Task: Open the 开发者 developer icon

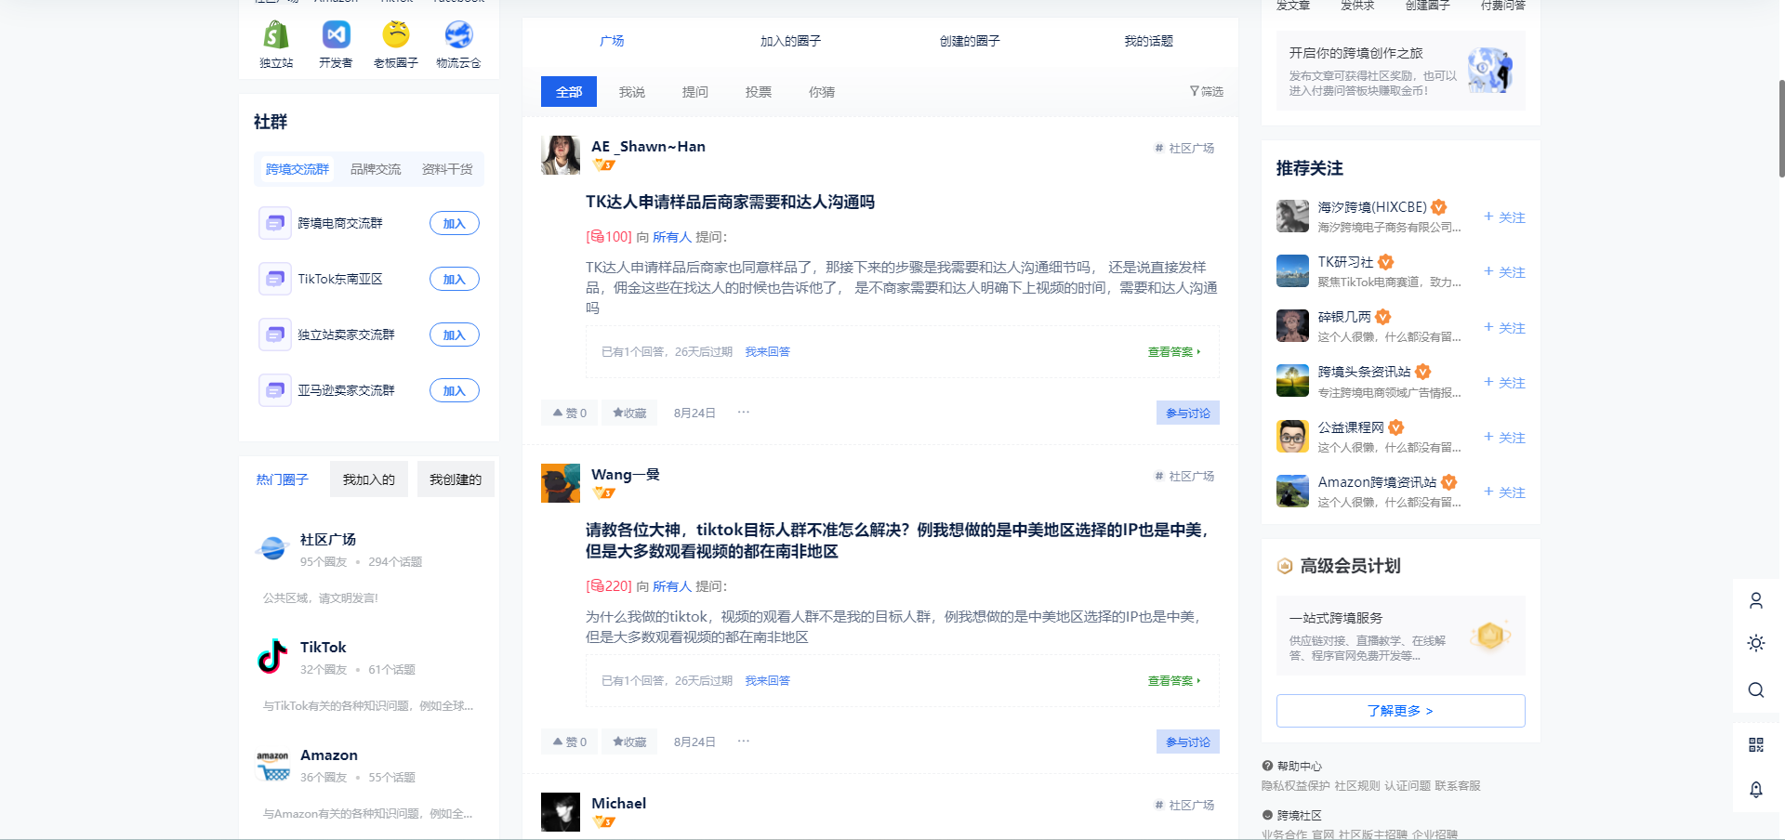Action: 336,34
